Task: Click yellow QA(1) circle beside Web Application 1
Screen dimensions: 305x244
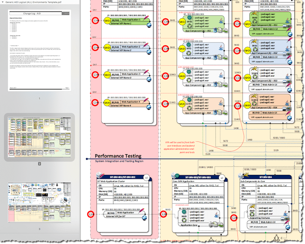Action: tap(107, 20)
